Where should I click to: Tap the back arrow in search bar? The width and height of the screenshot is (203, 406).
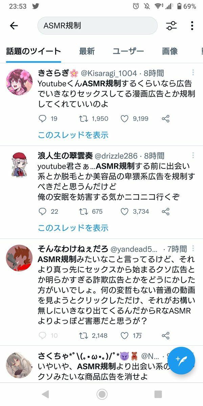14,26
